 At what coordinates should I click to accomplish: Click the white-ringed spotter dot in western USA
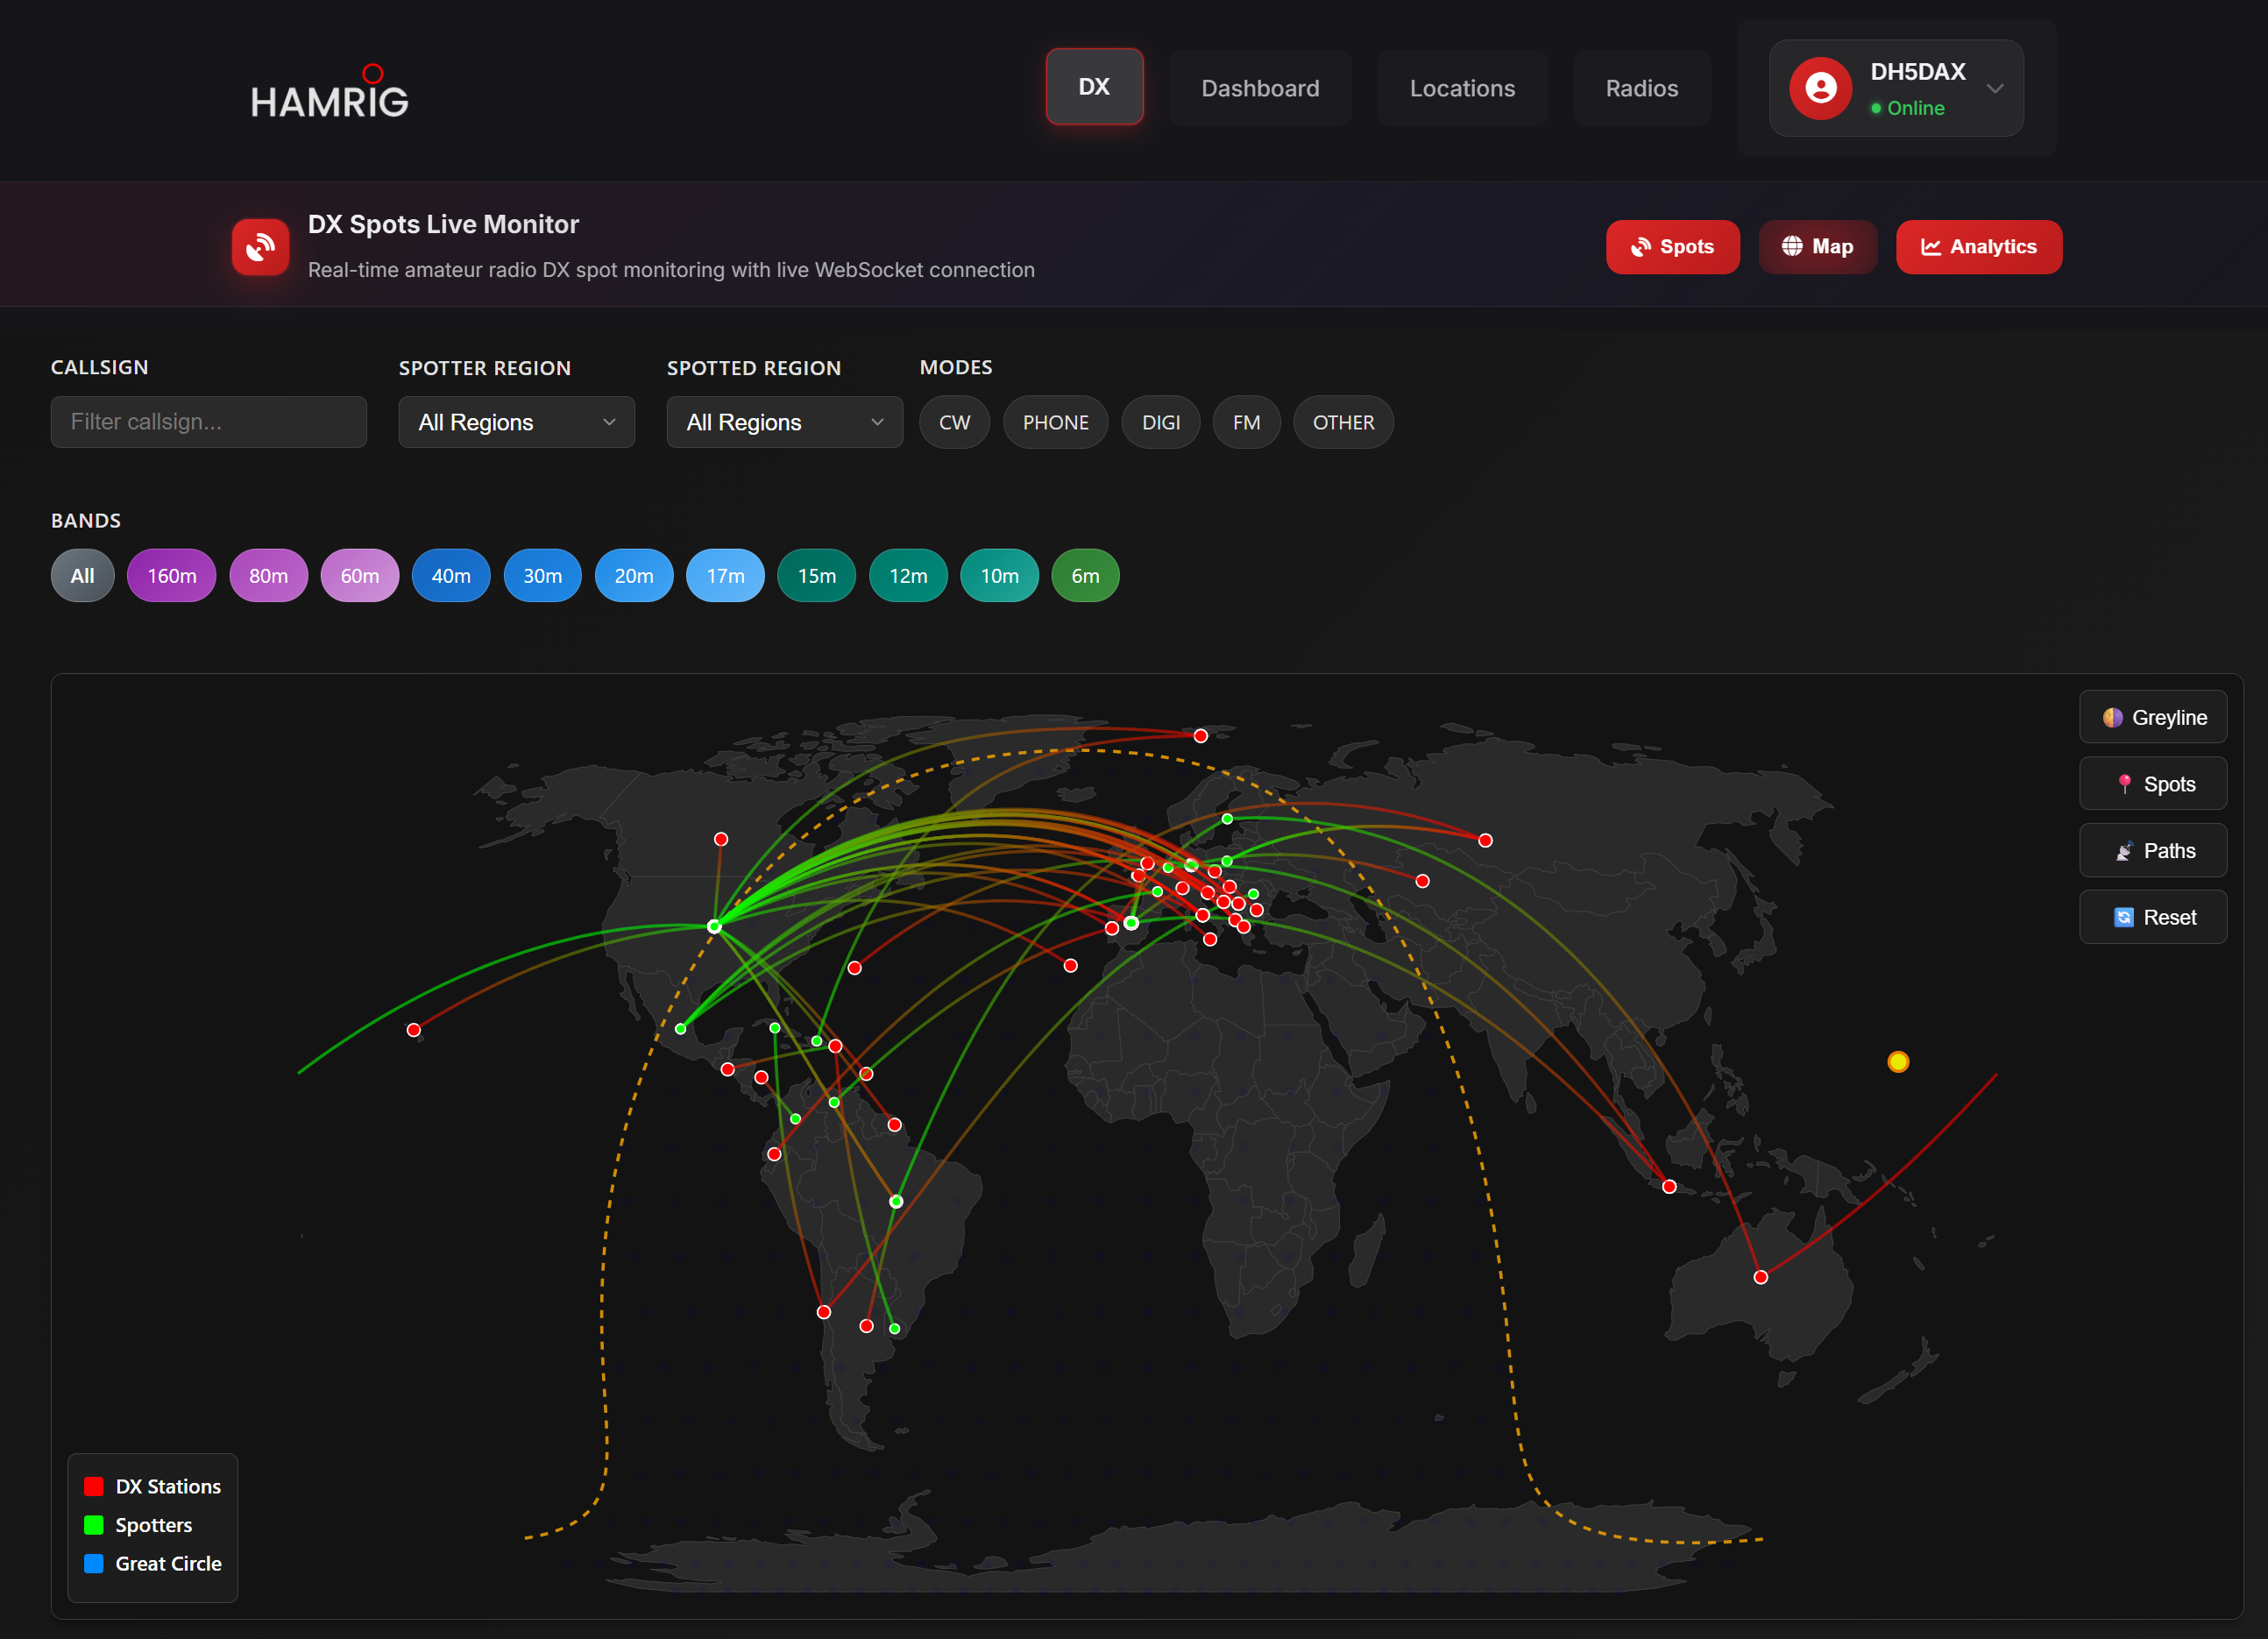[x=714, y=927]
